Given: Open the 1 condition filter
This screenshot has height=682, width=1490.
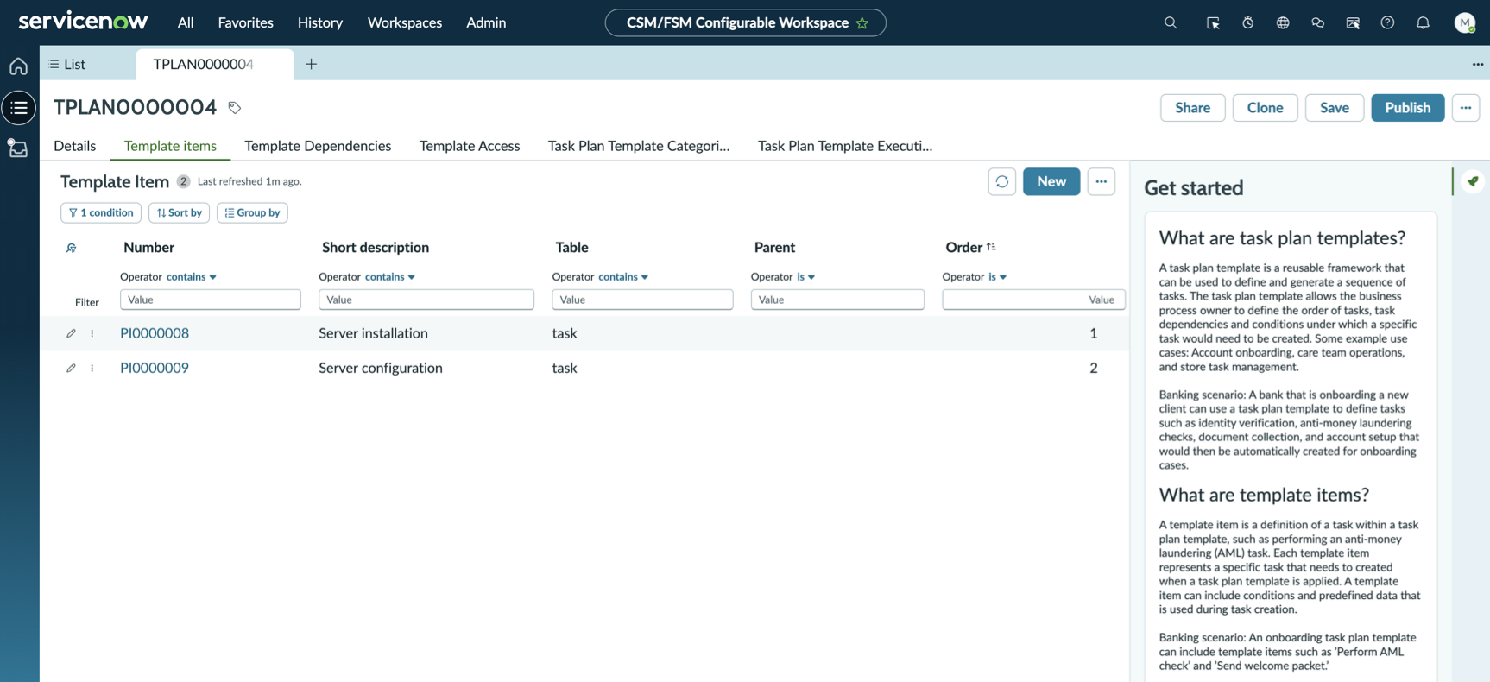Looking at the screenshot, I should pos(101,212).
